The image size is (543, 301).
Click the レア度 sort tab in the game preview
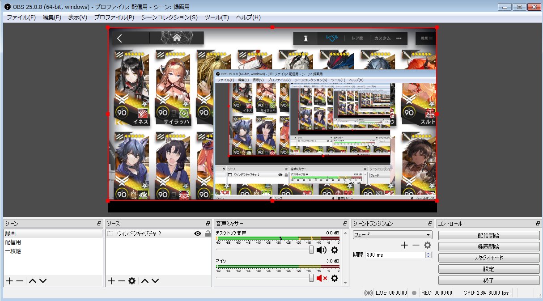[x=357, y=38]
